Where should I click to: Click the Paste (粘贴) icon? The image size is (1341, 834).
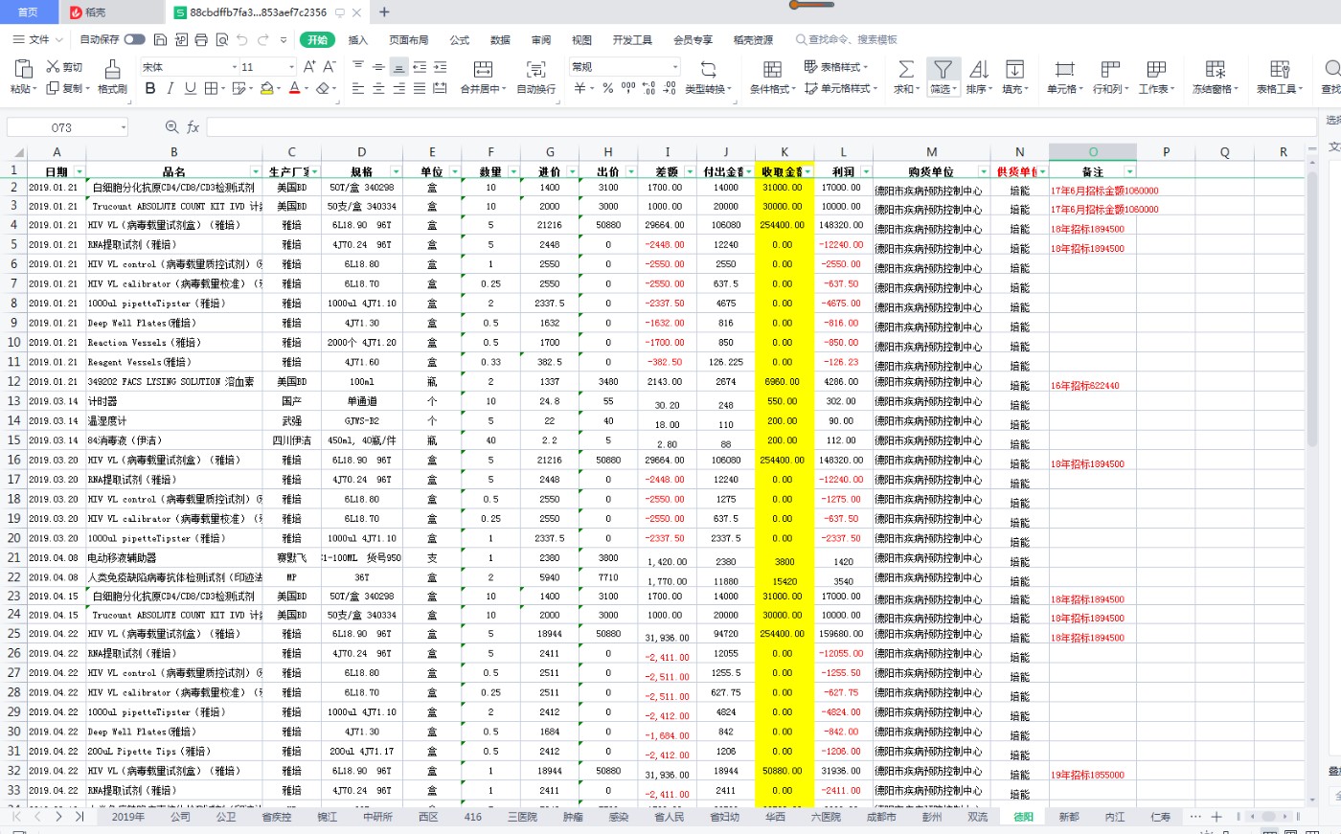click(22, 69)
